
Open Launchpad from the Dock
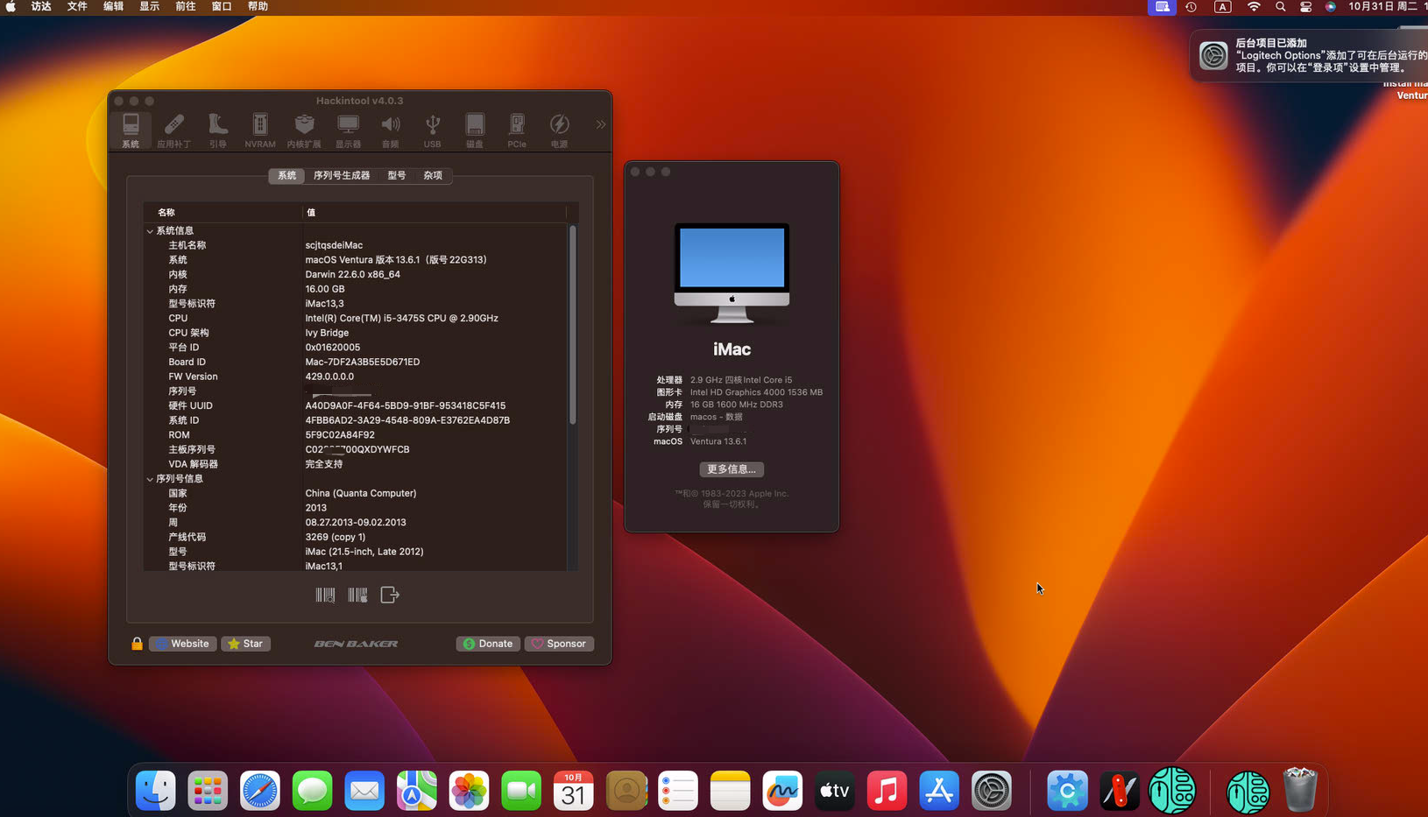[x=208, y=792]
